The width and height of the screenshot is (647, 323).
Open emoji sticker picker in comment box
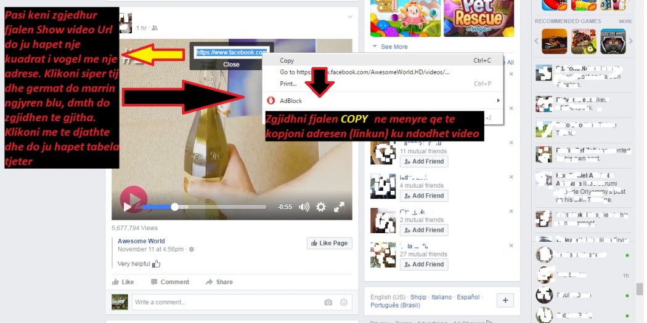tap(343, 302)
